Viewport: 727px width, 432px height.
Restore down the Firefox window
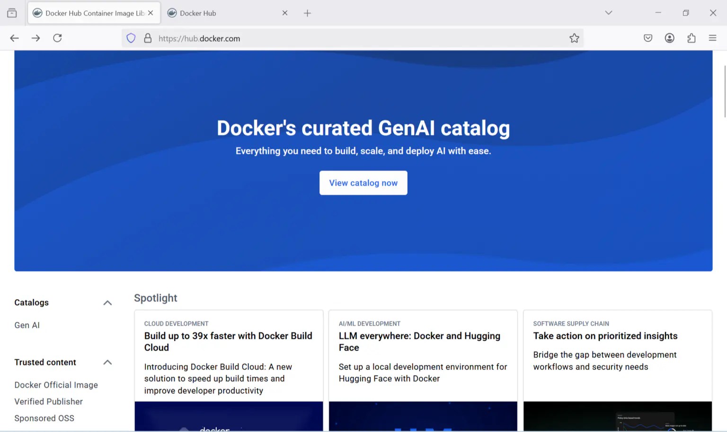pyautogui.click(x=686, y=13)
